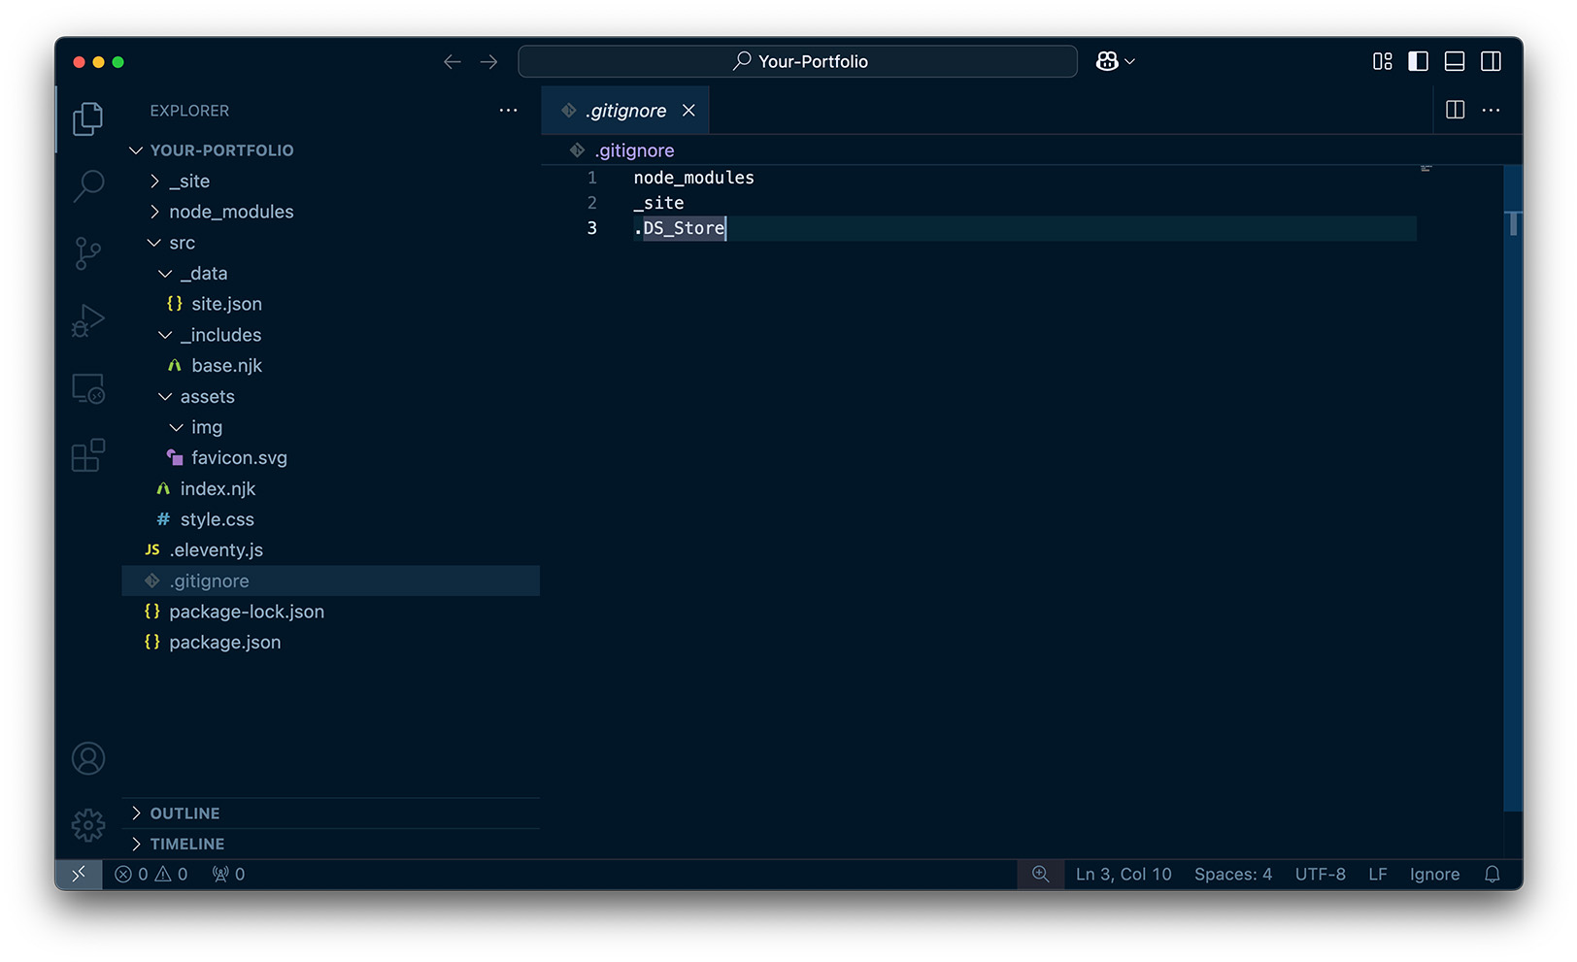Go forward with the right arrow
Viewport: 1577px width, 962px height.
click(x=488, y=61)
